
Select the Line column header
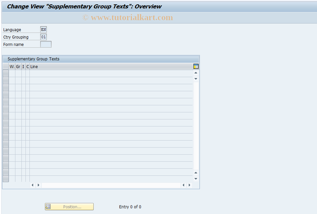click(x=111, y=67)
